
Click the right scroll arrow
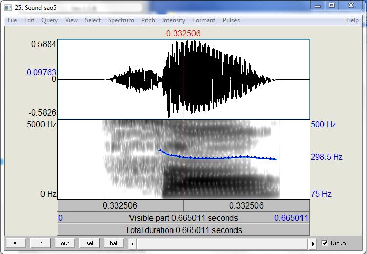[313, 244]
